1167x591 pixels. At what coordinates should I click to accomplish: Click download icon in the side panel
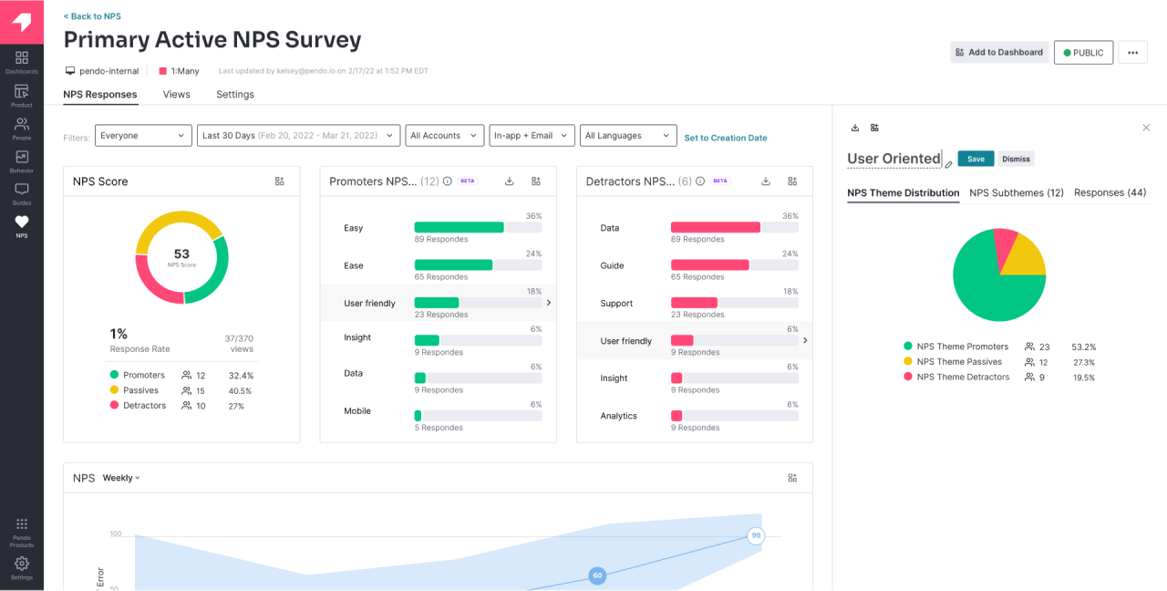coord(855,128)
